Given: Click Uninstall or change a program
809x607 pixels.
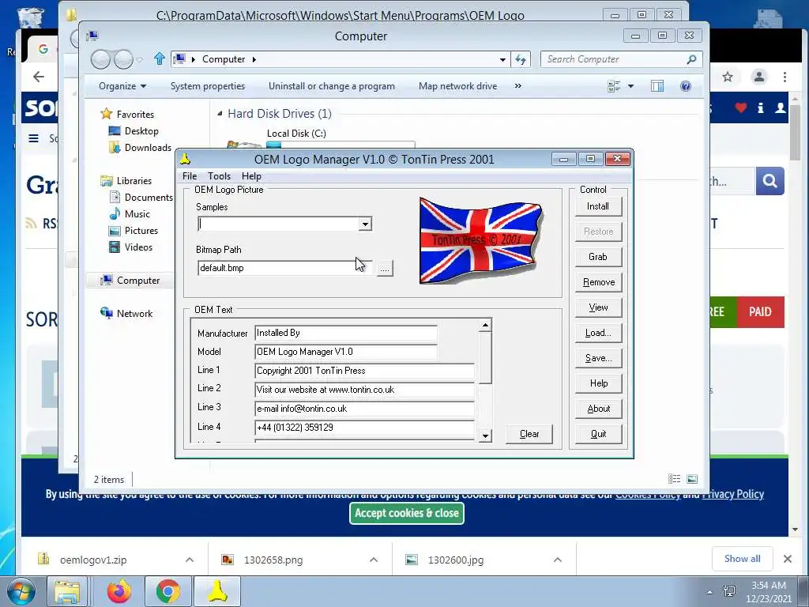Looking at the screenshot, I should tap(332, 86).
